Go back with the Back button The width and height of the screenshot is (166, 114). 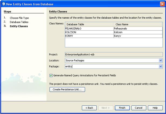[x=89, y=108]
